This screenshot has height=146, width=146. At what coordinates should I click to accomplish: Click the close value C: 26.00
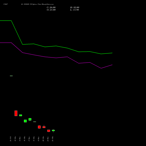pos(51,8)
